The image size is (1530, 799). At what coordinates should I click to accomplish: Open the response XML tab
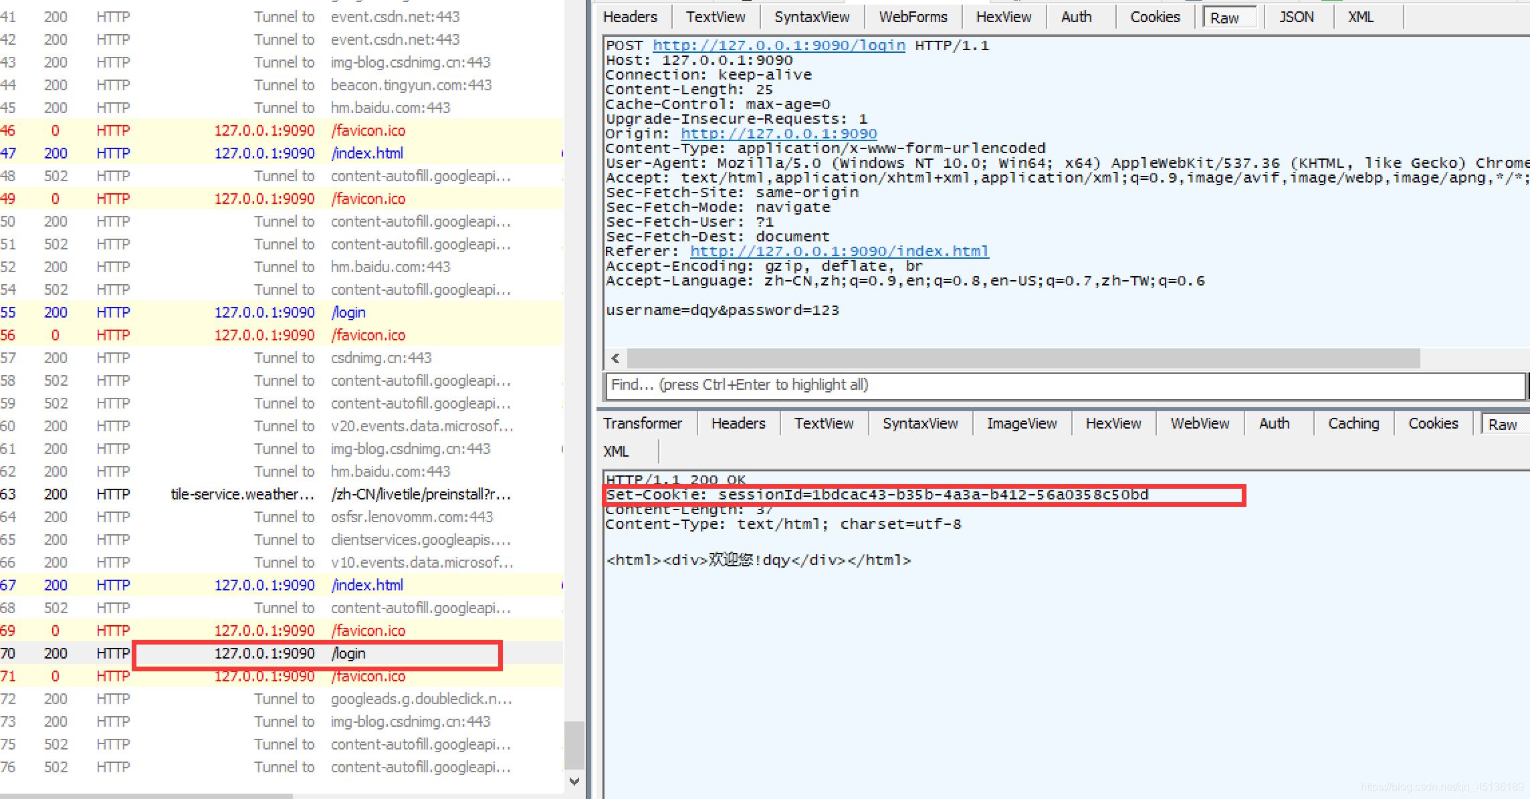coord(616,451)
